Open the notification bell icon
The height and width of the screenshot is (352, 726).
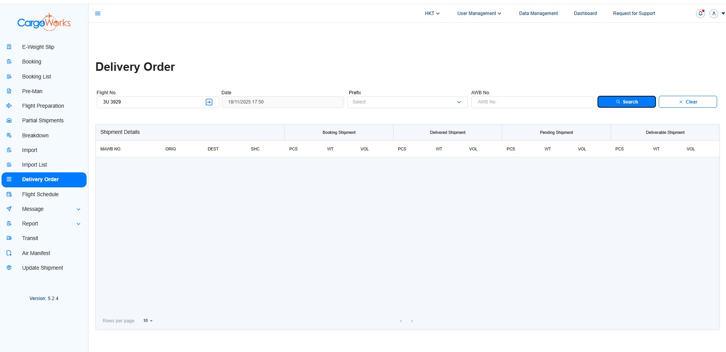pos(700,13)
